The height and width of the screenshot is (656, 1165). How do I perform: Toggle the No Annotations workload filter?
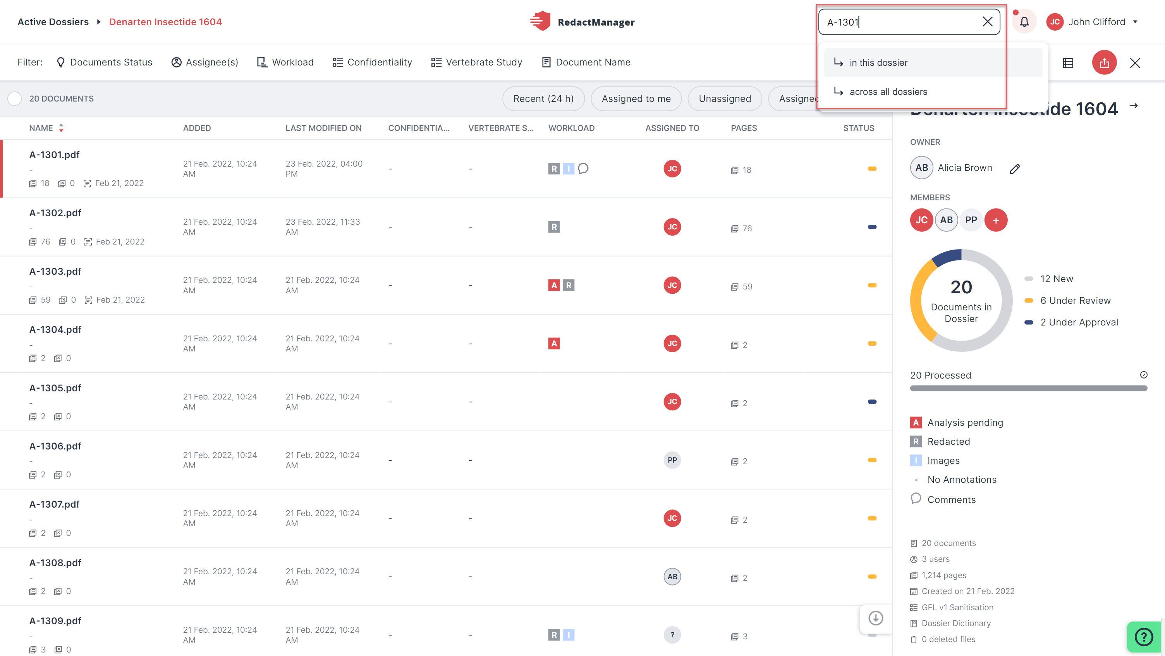pos(954,480)
